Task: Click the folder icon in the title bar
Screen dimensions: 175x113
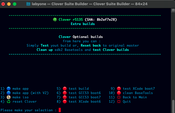Action: coord(28,4)
